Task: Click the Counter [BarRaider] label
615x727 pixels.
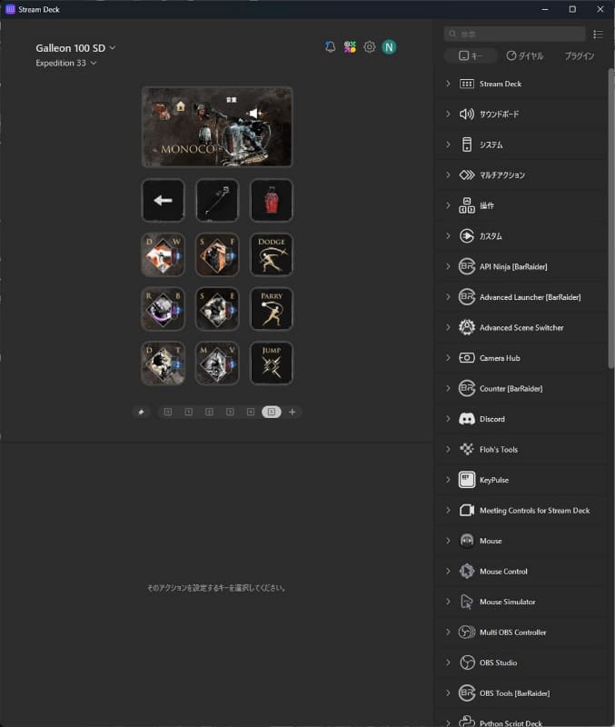Action: [511, 389]
